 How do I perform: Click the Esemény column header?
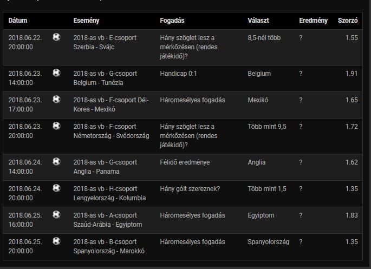[86, 21]
